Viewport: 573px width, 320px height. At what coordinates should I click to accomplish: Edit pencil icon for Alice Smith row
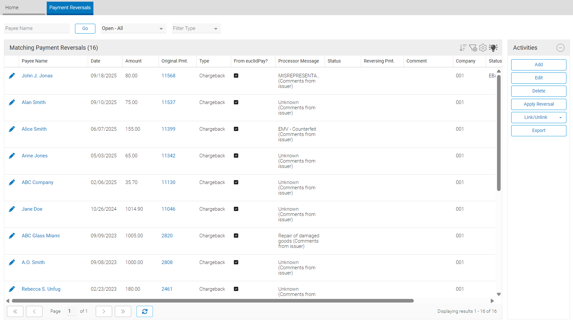click(x=12, y=129)
